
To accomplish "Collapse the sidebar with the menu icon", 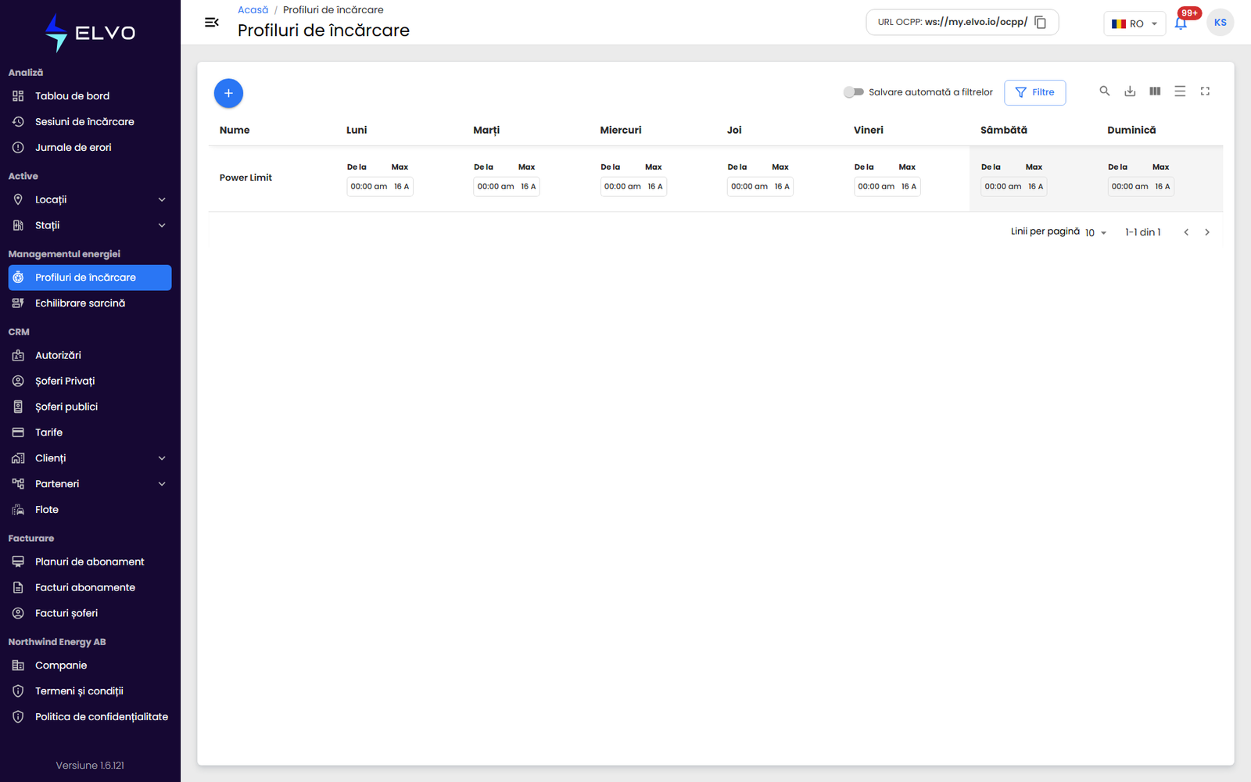I will click(x=211, y=23).
